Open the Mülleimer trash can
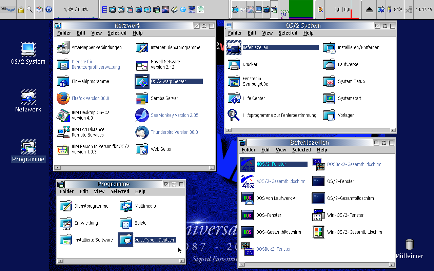 coord(410,245)
